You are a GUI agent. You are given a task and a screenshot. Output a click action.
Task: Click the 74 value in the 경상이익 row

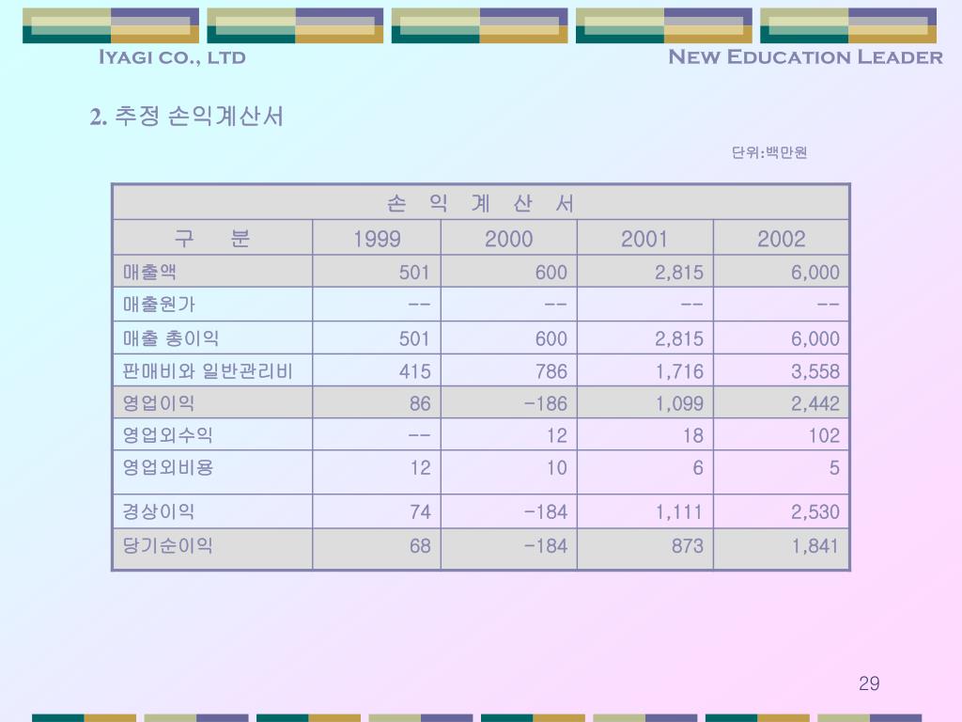coord(420,511)
